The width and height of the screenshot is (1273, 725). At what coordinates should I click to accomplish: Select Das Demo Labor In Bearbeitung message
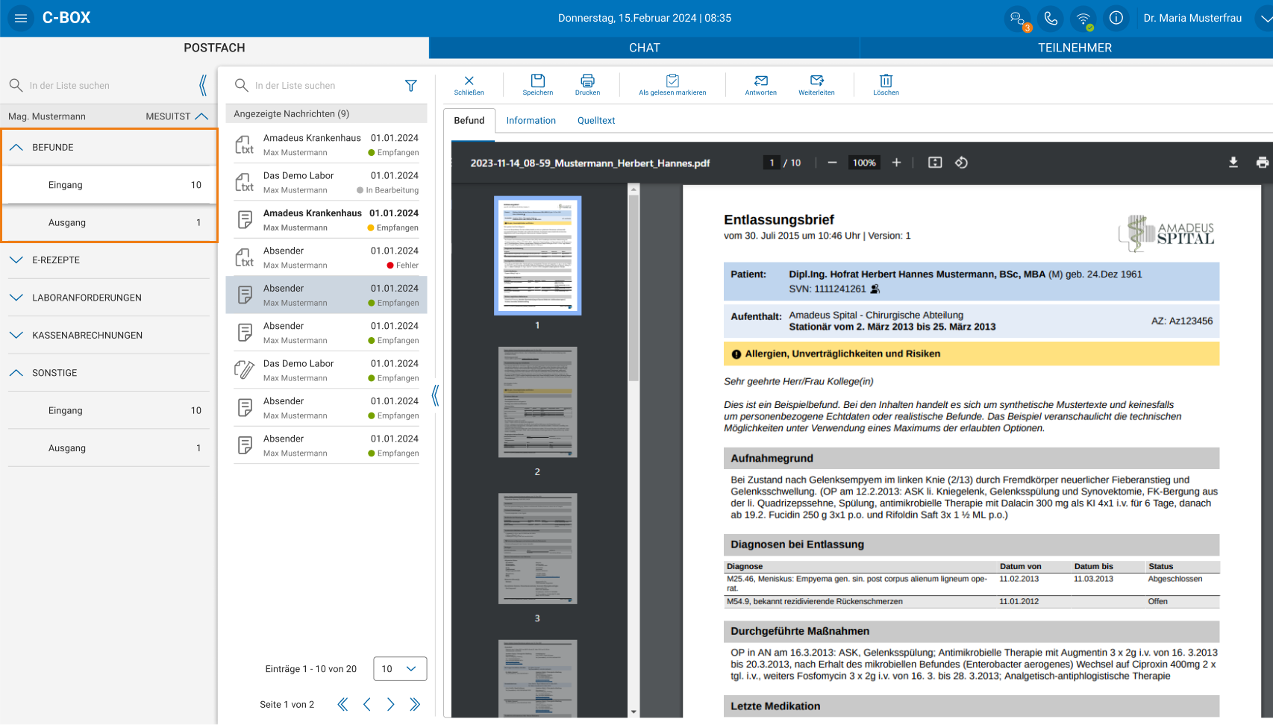pyautogui.click(x=326, y=183)
